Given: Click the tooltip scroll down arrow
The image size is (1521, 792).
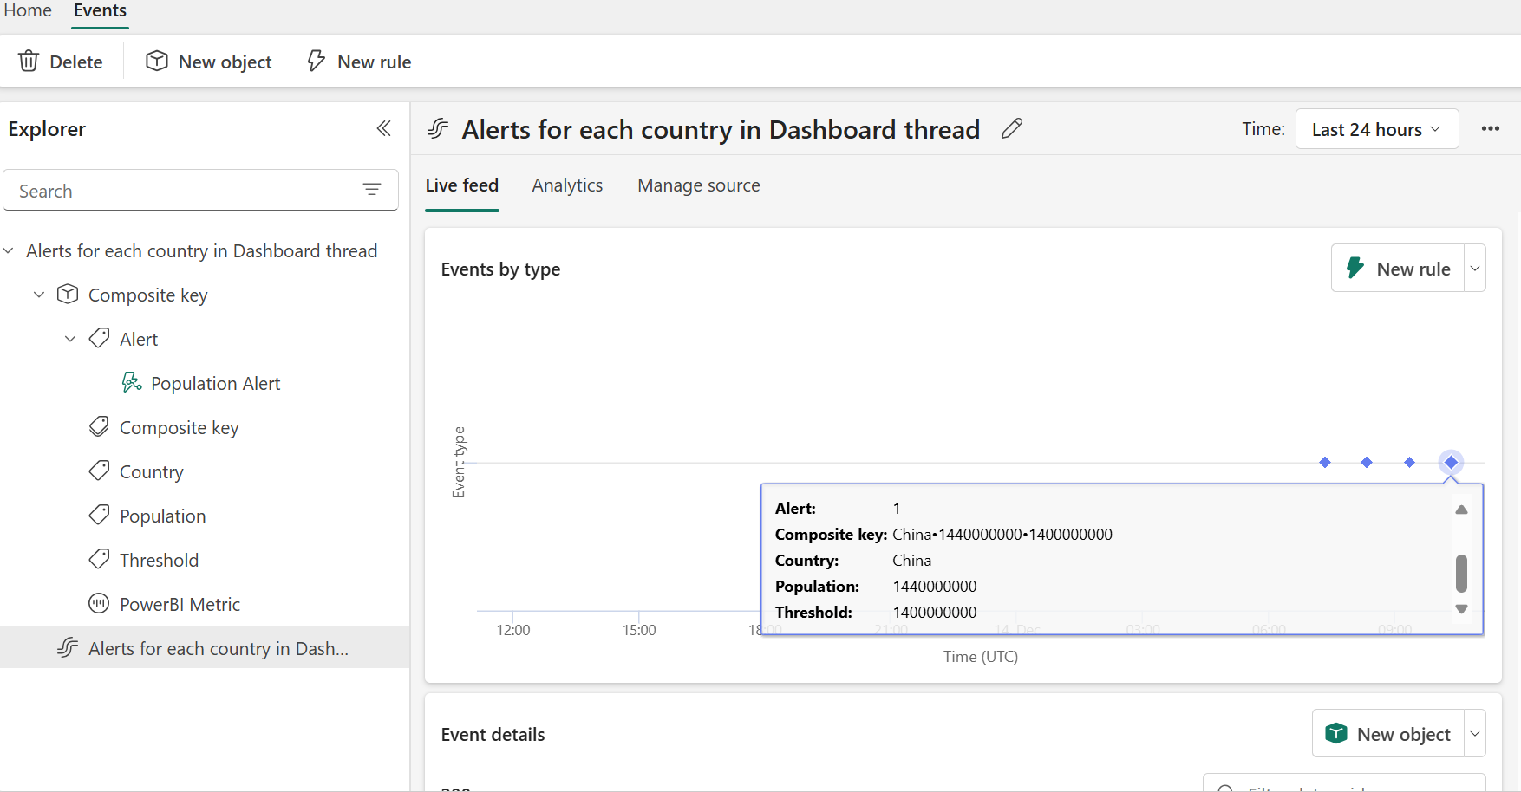Looking at the screenshot, I should pos(1461,609).
